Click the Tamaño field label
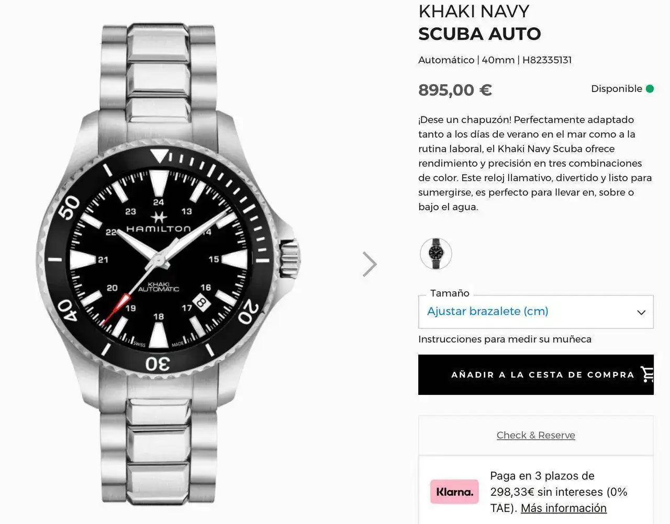This screenshot has height=524, width=670. click(450, 293)
